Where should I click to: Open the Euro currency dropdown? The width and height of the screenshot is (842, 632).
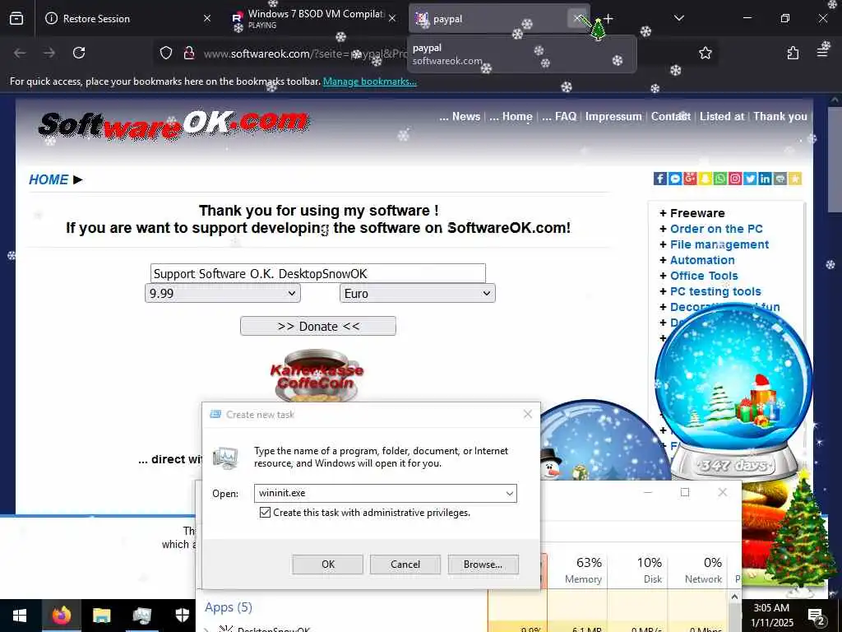pyautogui.click(x=417, y=294)
